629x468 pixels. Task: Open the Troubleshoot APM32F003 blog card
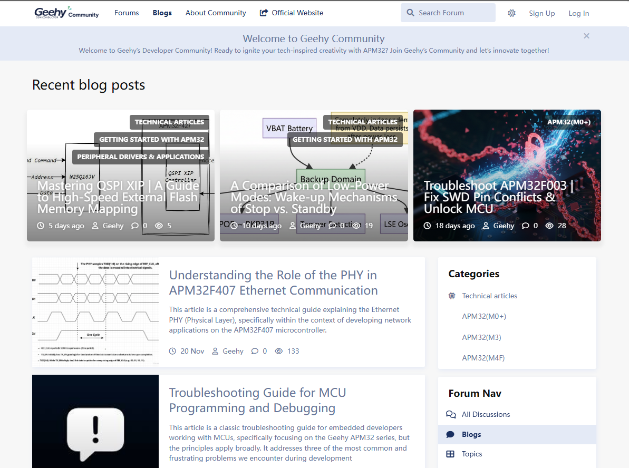coord(498,197)
